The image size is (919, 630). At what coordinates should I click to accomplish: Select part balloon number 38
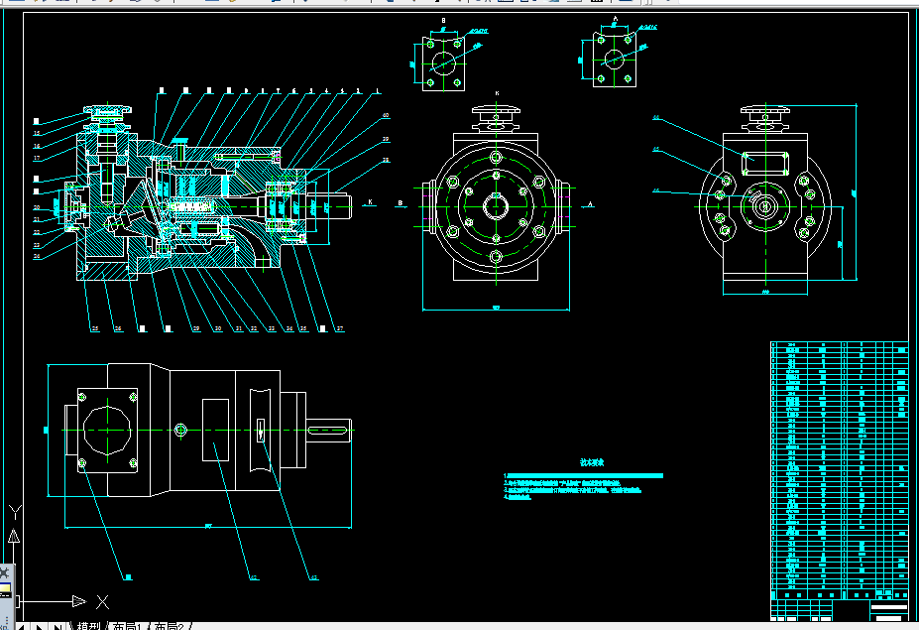point(386,160)
